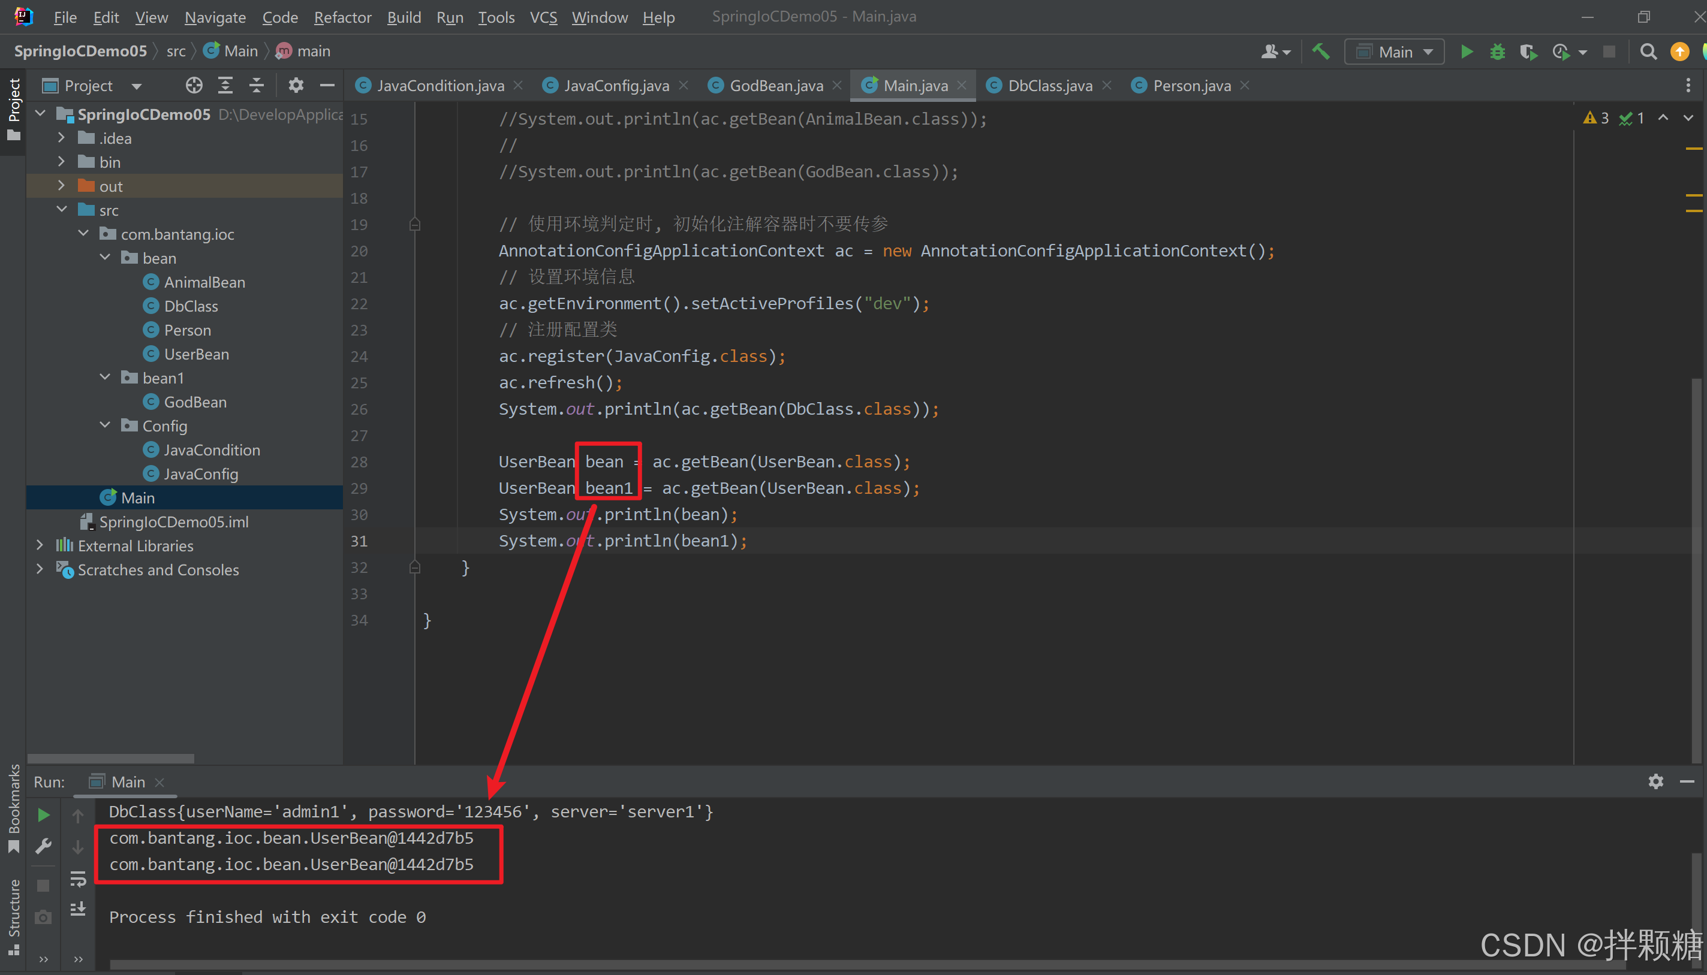Close the GodBean.java tab
This screenshot has width=1707, height=975.
pyautogui.click(x=837, y=85)
